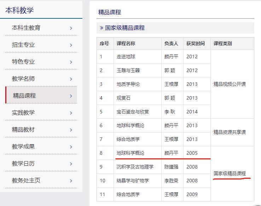Select 招生专业 in the sidebar
261x206 pixels.
click(23, 45)
